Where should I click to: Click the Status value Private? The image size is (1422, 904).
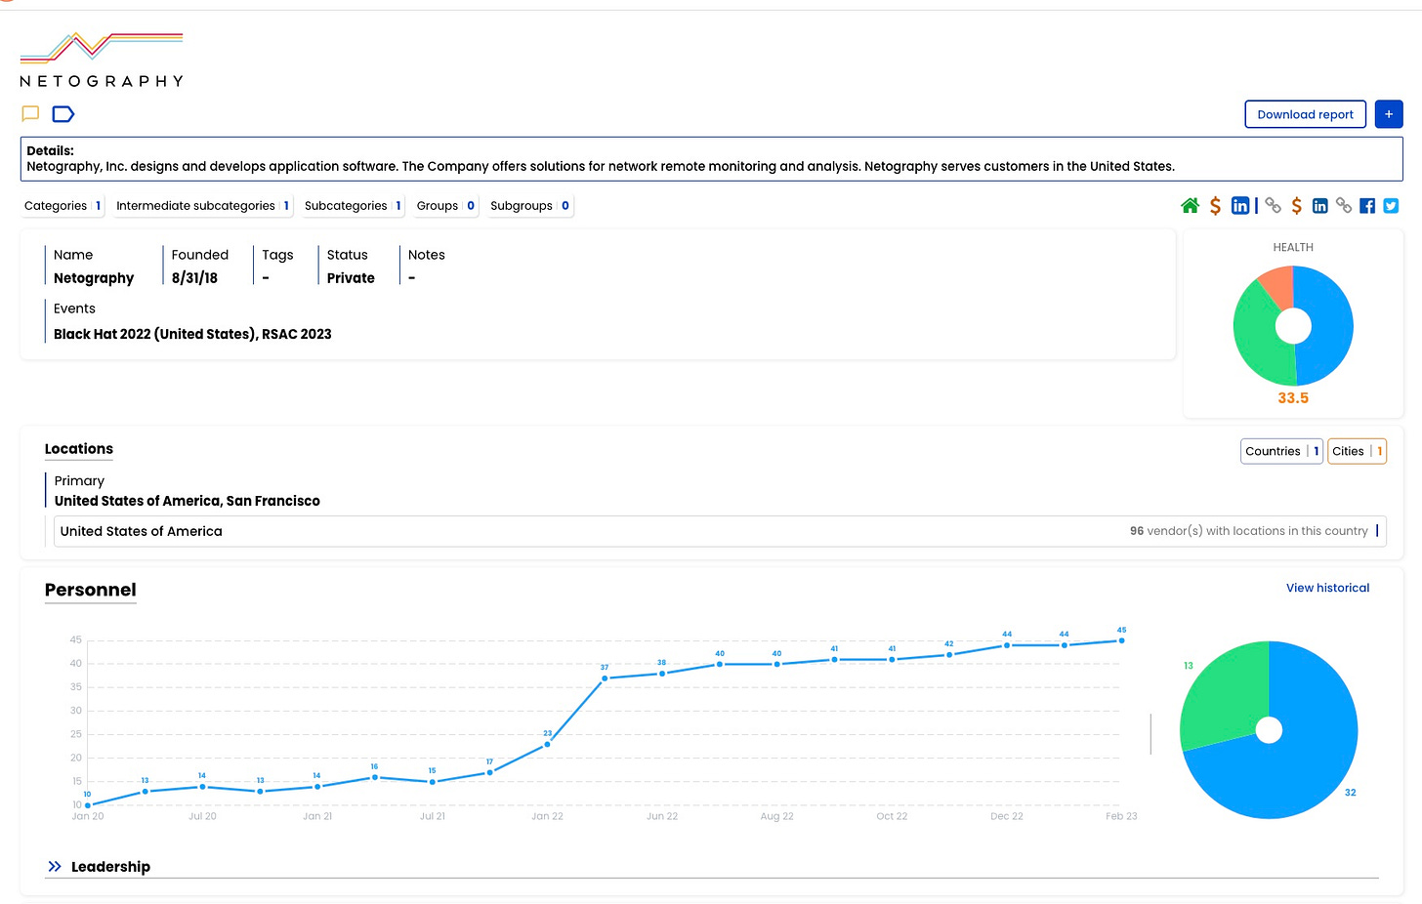[x=351, y=278]
